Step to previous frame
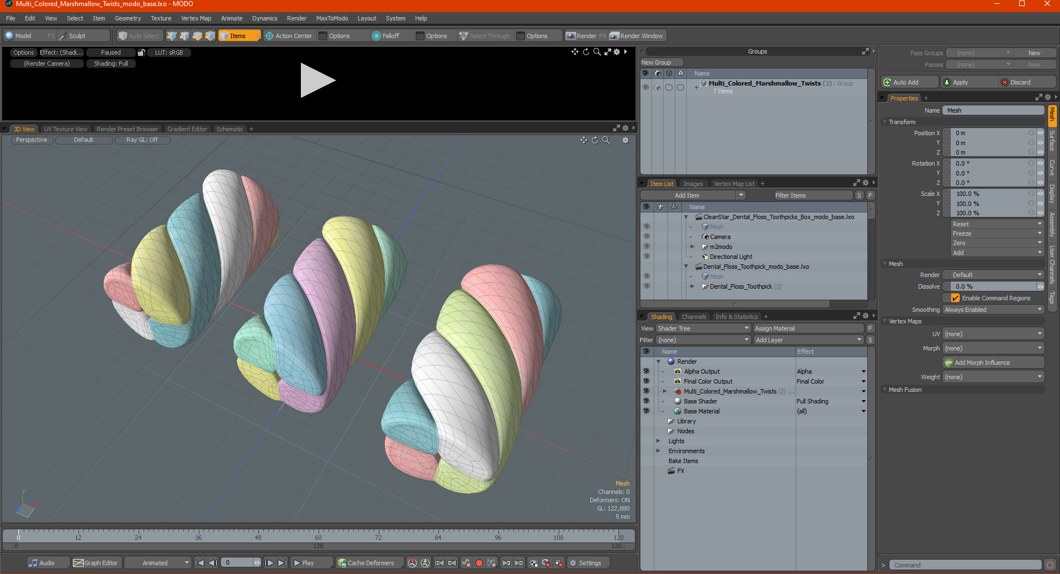1060x574 pixels. [x=213, y=563]
